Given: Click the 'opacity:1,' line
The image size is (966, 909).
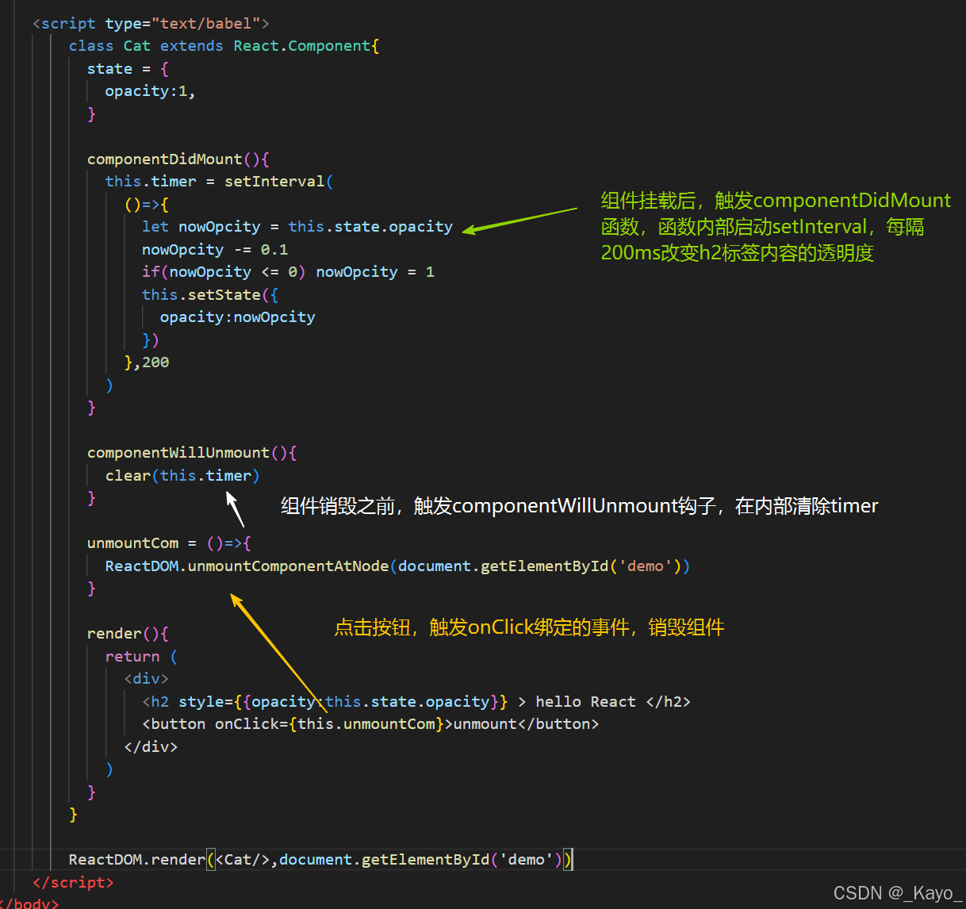Looking at the screenshot, I should [150, 91].
